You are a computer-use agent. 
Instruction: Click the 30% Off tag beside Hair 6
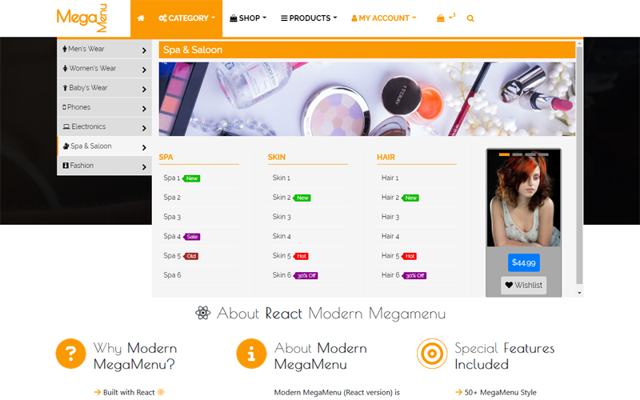tap(414, 276)
